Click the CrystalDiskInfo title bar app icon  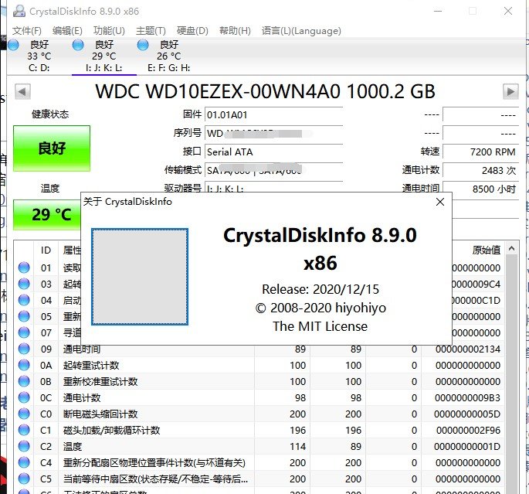point(19,11)
